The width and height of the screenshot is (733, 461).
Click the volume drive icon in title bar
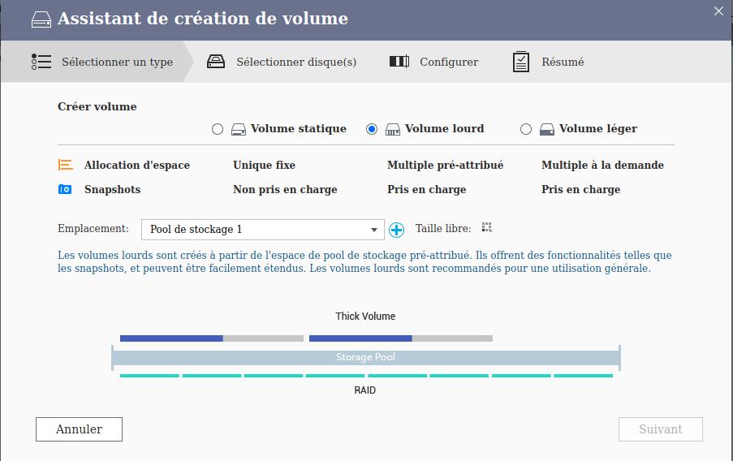coord(41,19)
